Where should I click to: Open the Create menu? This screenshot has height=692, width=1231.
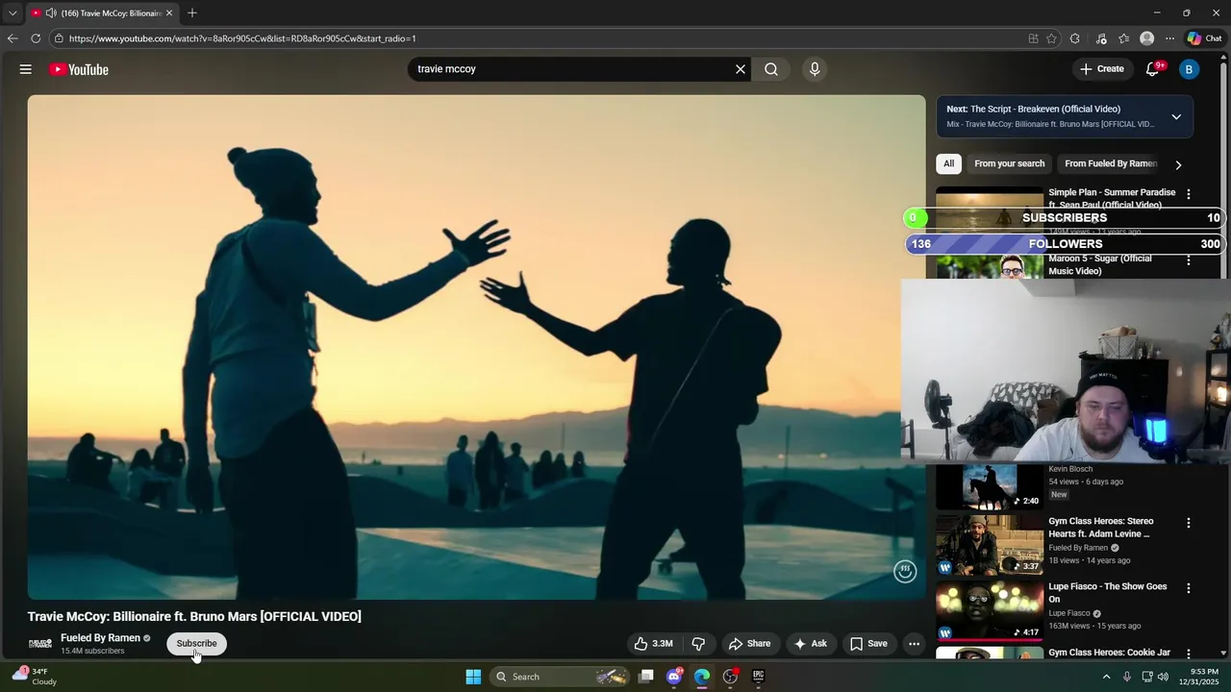[x=1101, y=69]
